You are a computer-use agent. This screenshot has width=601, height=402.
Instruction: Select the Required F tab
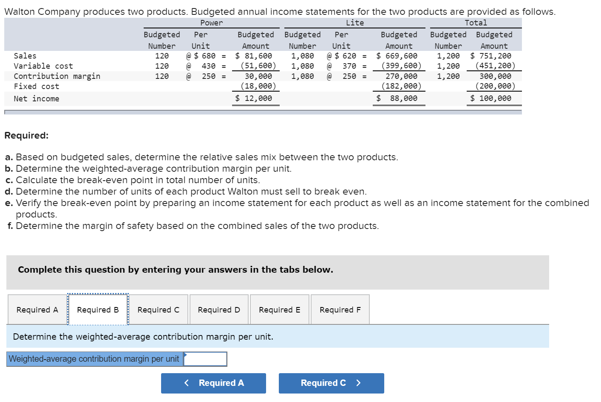click(x=340, y=310)
